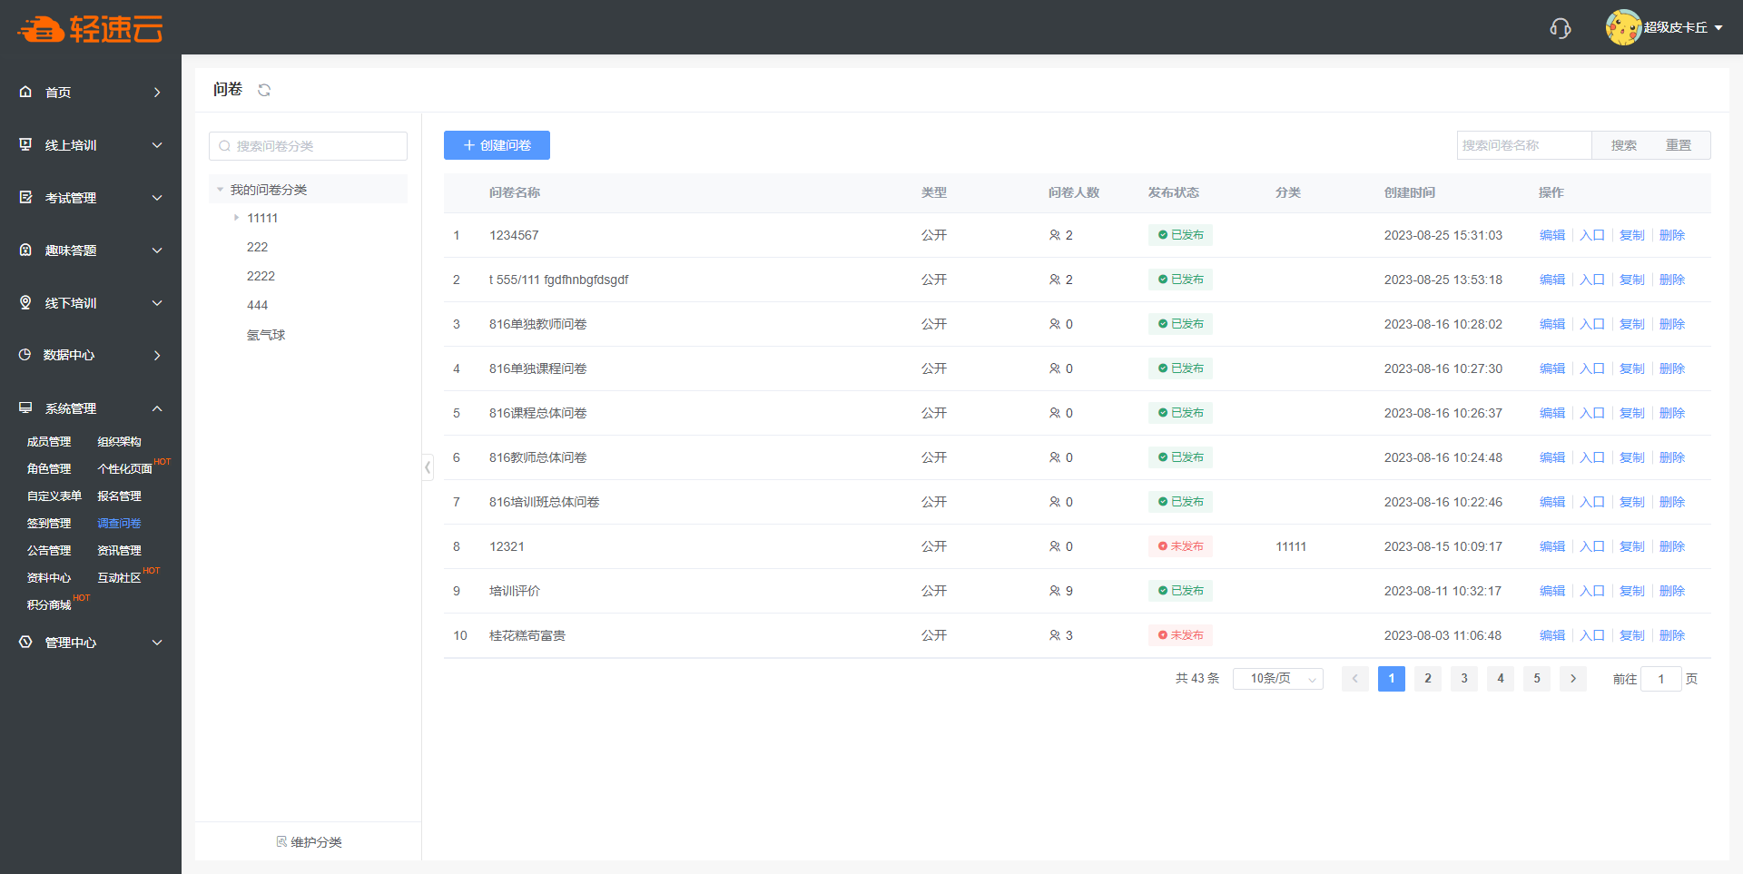Collapse the category panel with the side handle
Viewport: 1743px width, 874px height.
click(428, 467)
